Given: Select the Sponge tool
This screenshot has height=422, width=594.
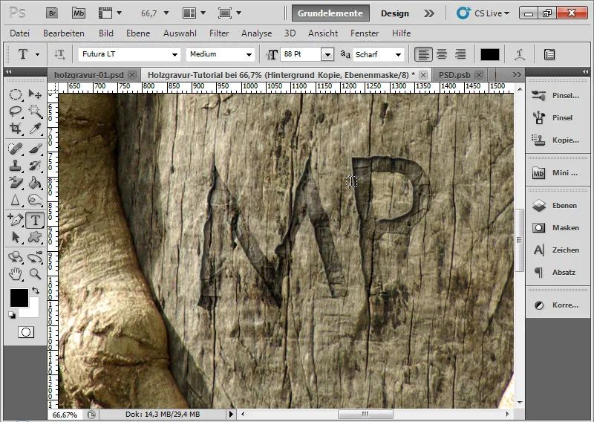Looking at the screenshot, I should tap(35, 200).
